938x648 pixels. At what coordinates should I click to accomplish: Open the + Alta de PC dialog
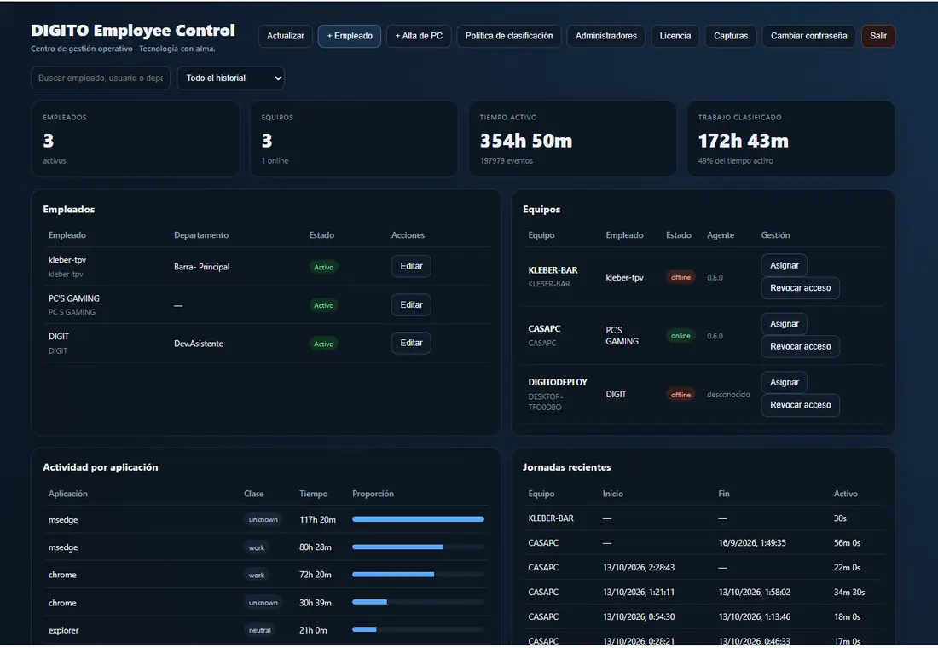tap(419, 36)
